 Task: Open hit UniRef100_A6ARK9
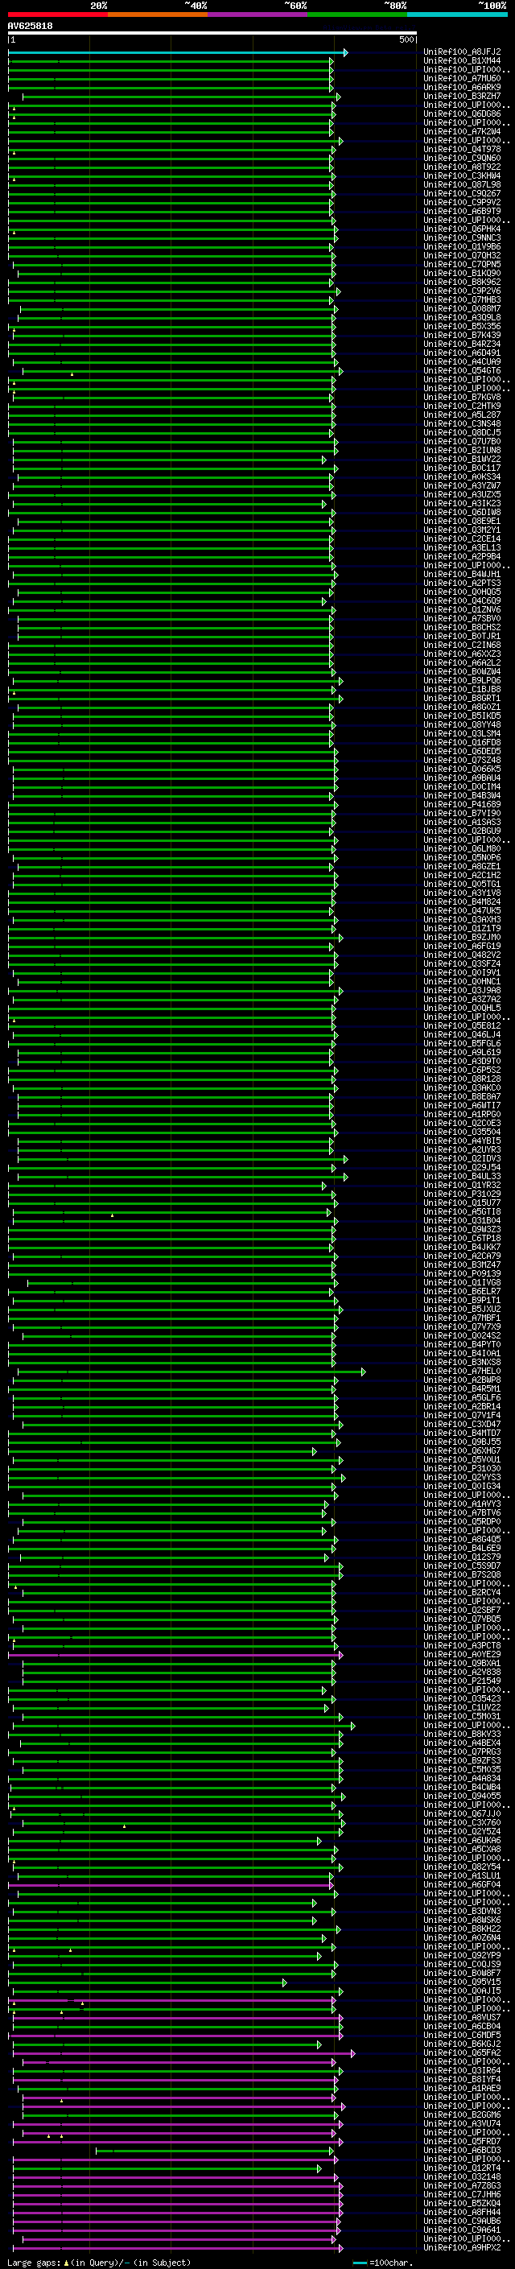[462, 87]
